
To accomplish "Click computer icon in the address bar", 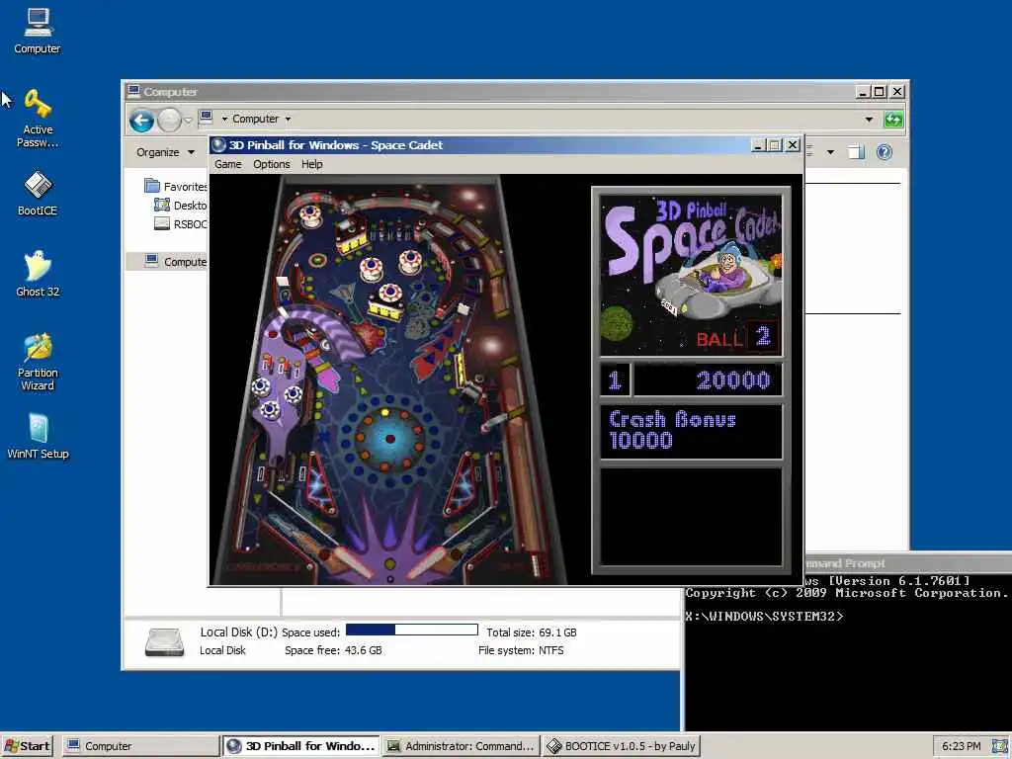I will click(x=206, y=118).
